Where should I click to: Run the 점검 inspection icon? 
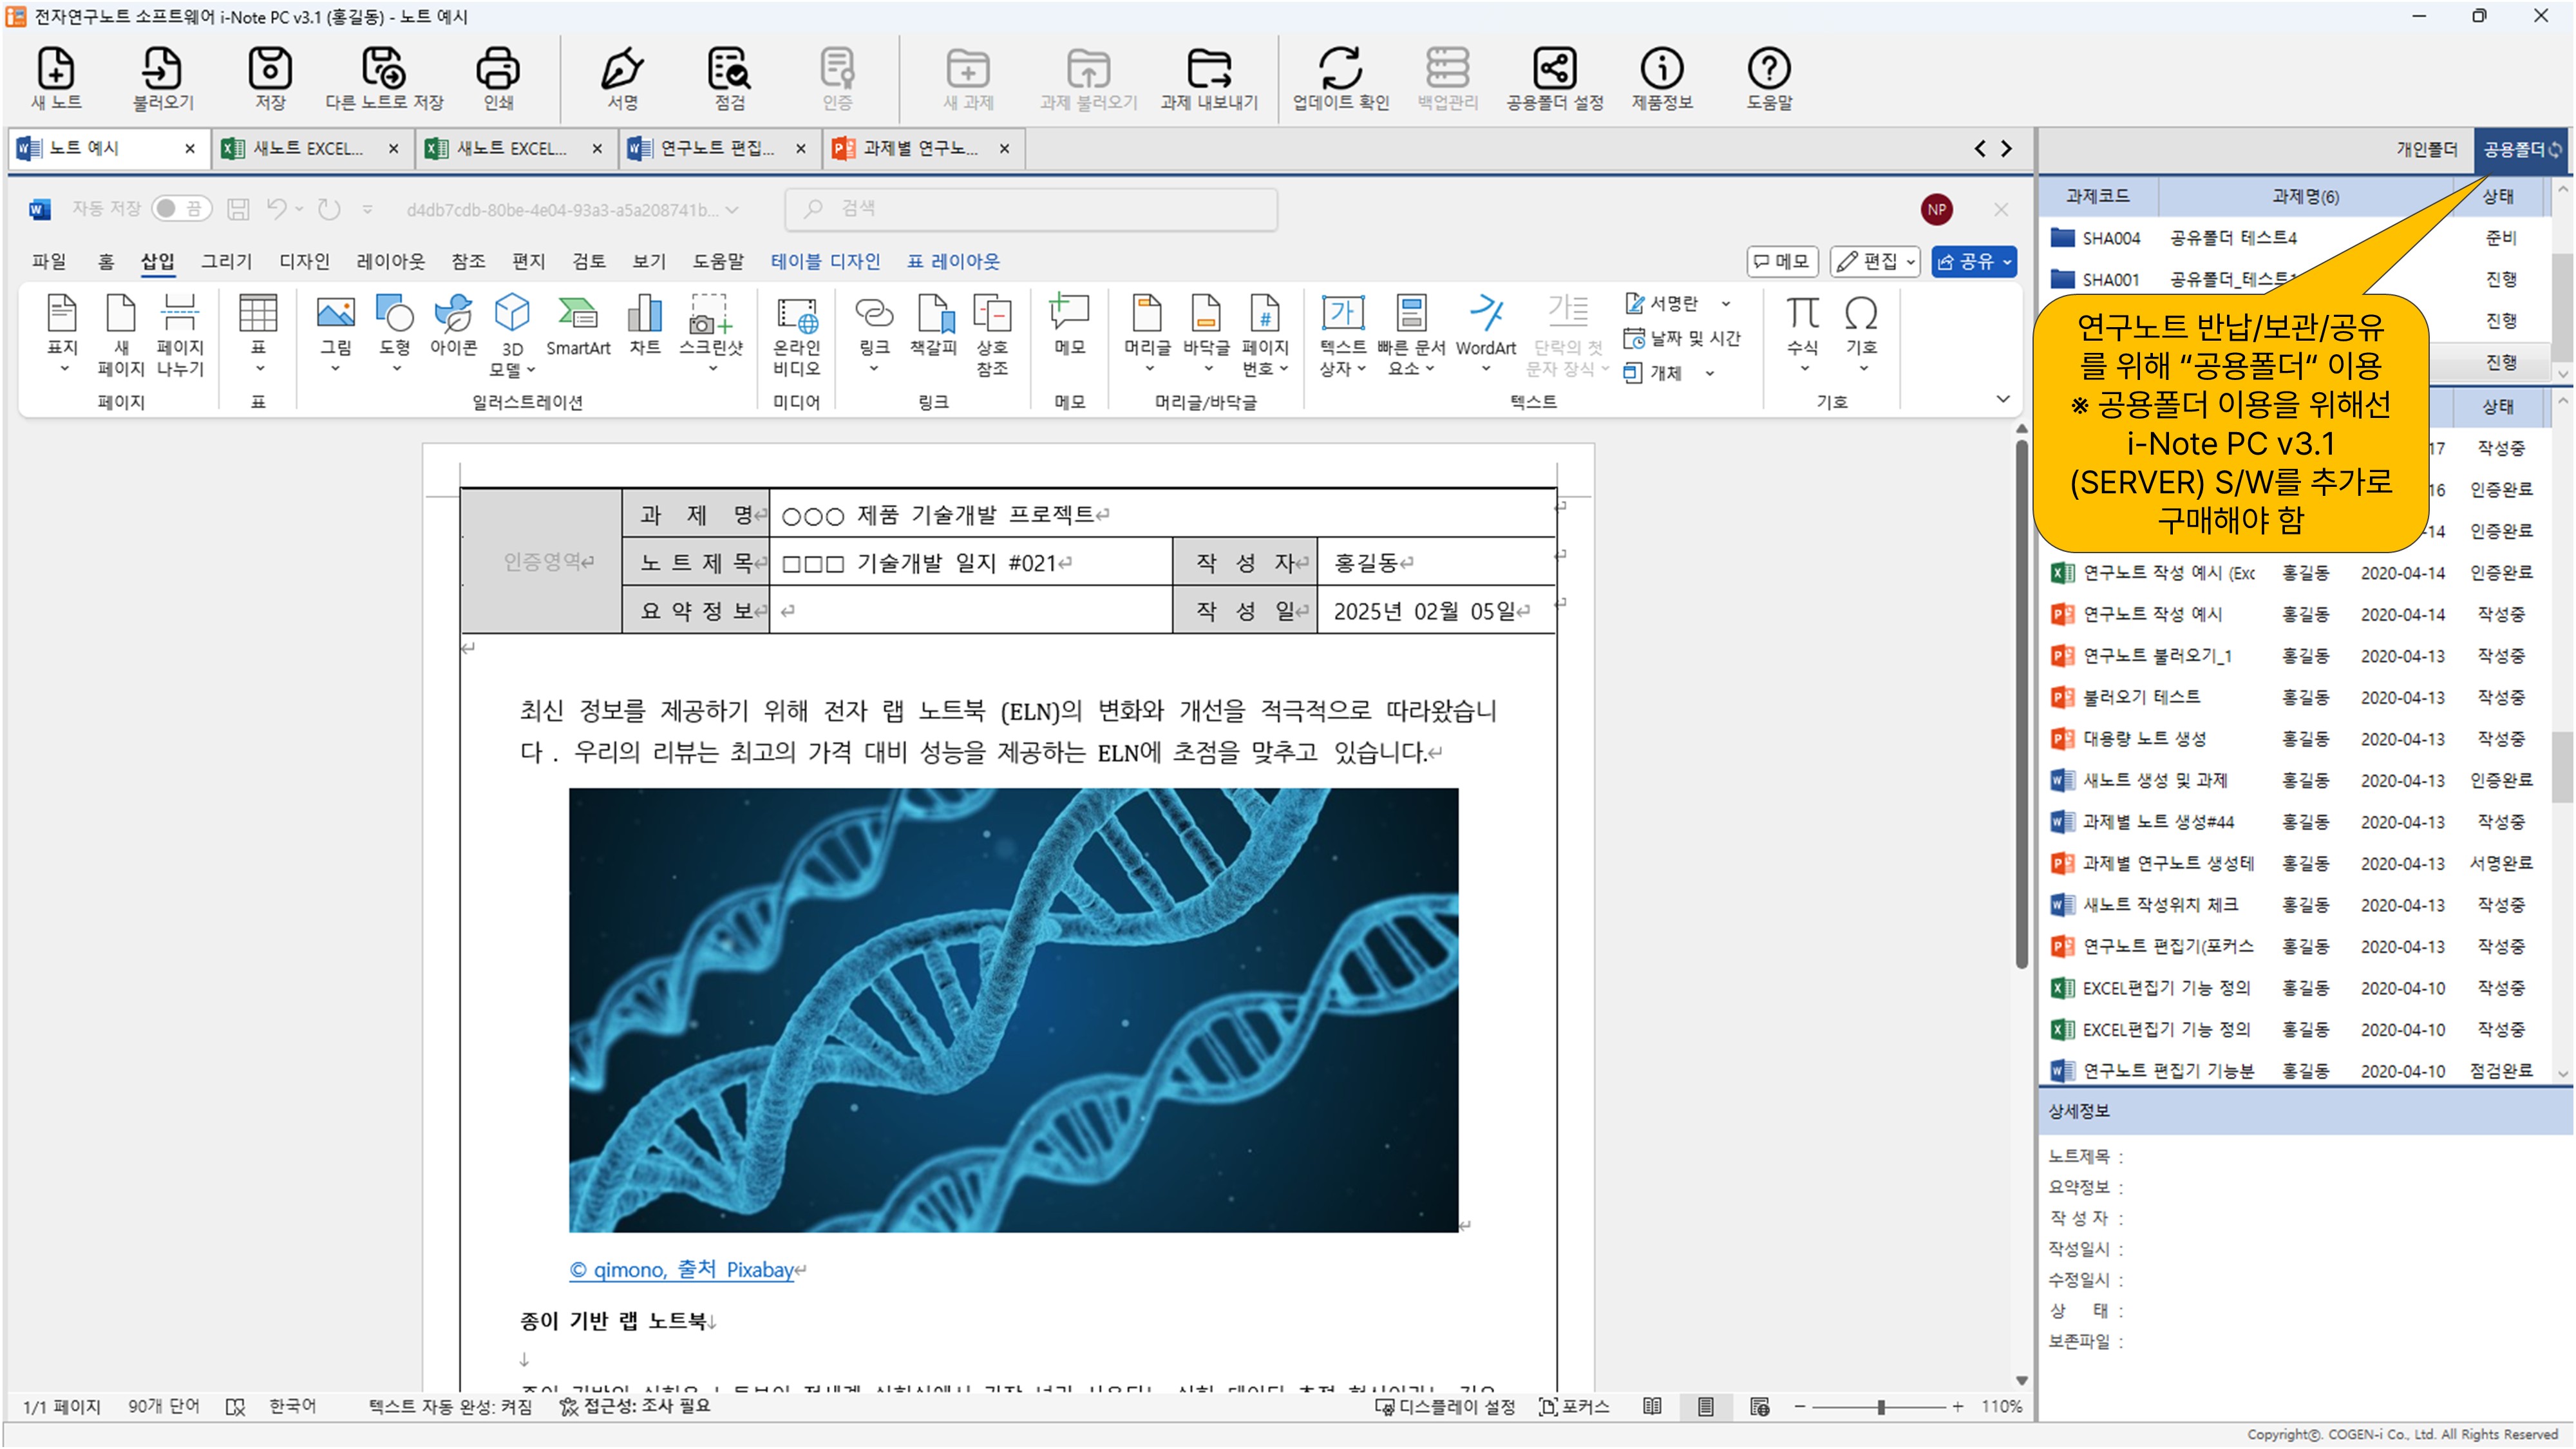point(730,78)
